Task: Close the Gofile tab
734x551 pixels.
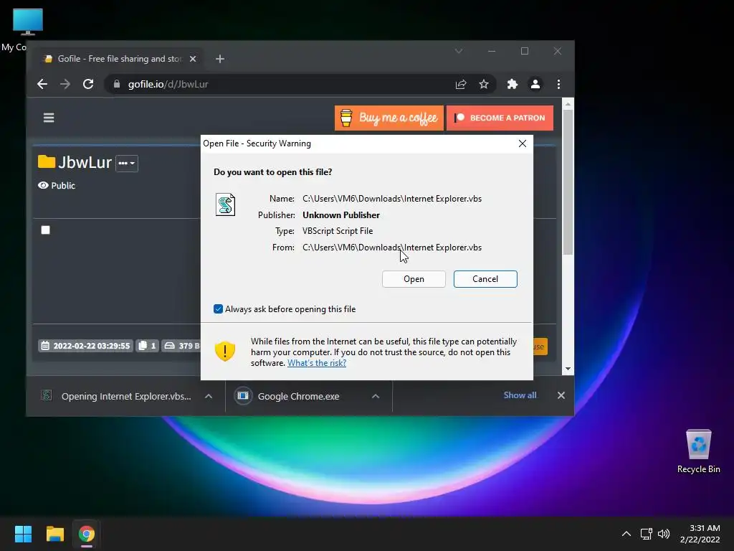Action: coord(193,59)
